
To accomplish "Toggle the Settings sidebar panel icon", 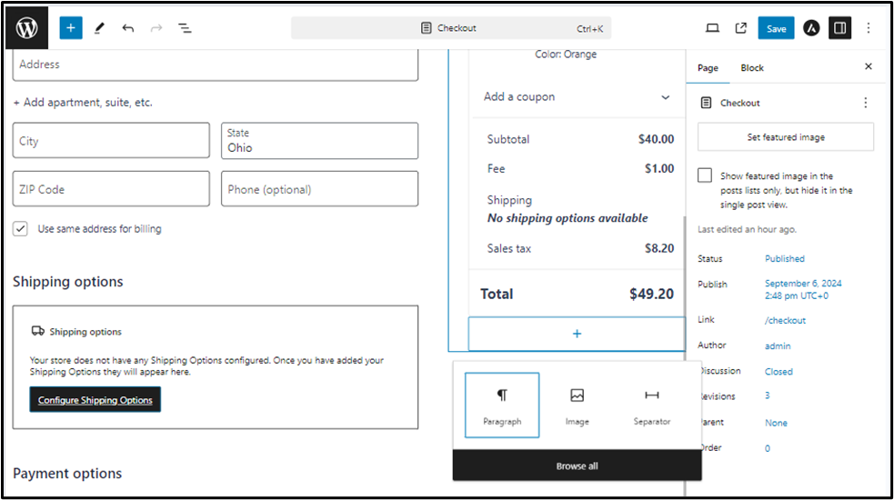I will 839,28.
